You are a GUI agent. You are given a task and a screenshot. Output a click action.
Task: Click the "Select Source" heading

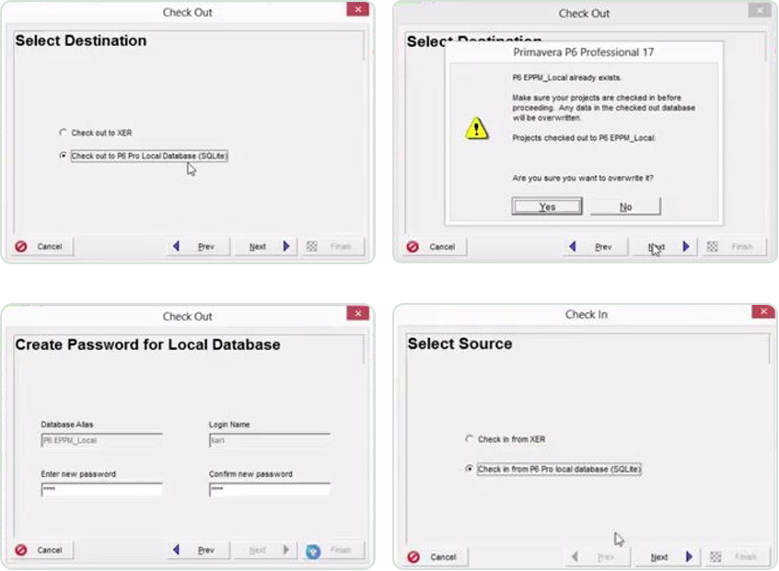[459, 344]
